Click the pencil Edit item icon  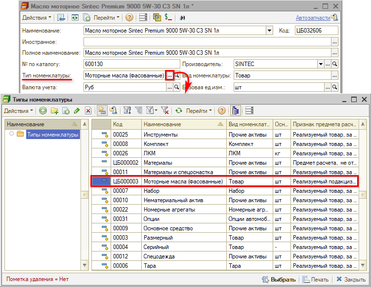pyautogui.click(x=77, y=111)
